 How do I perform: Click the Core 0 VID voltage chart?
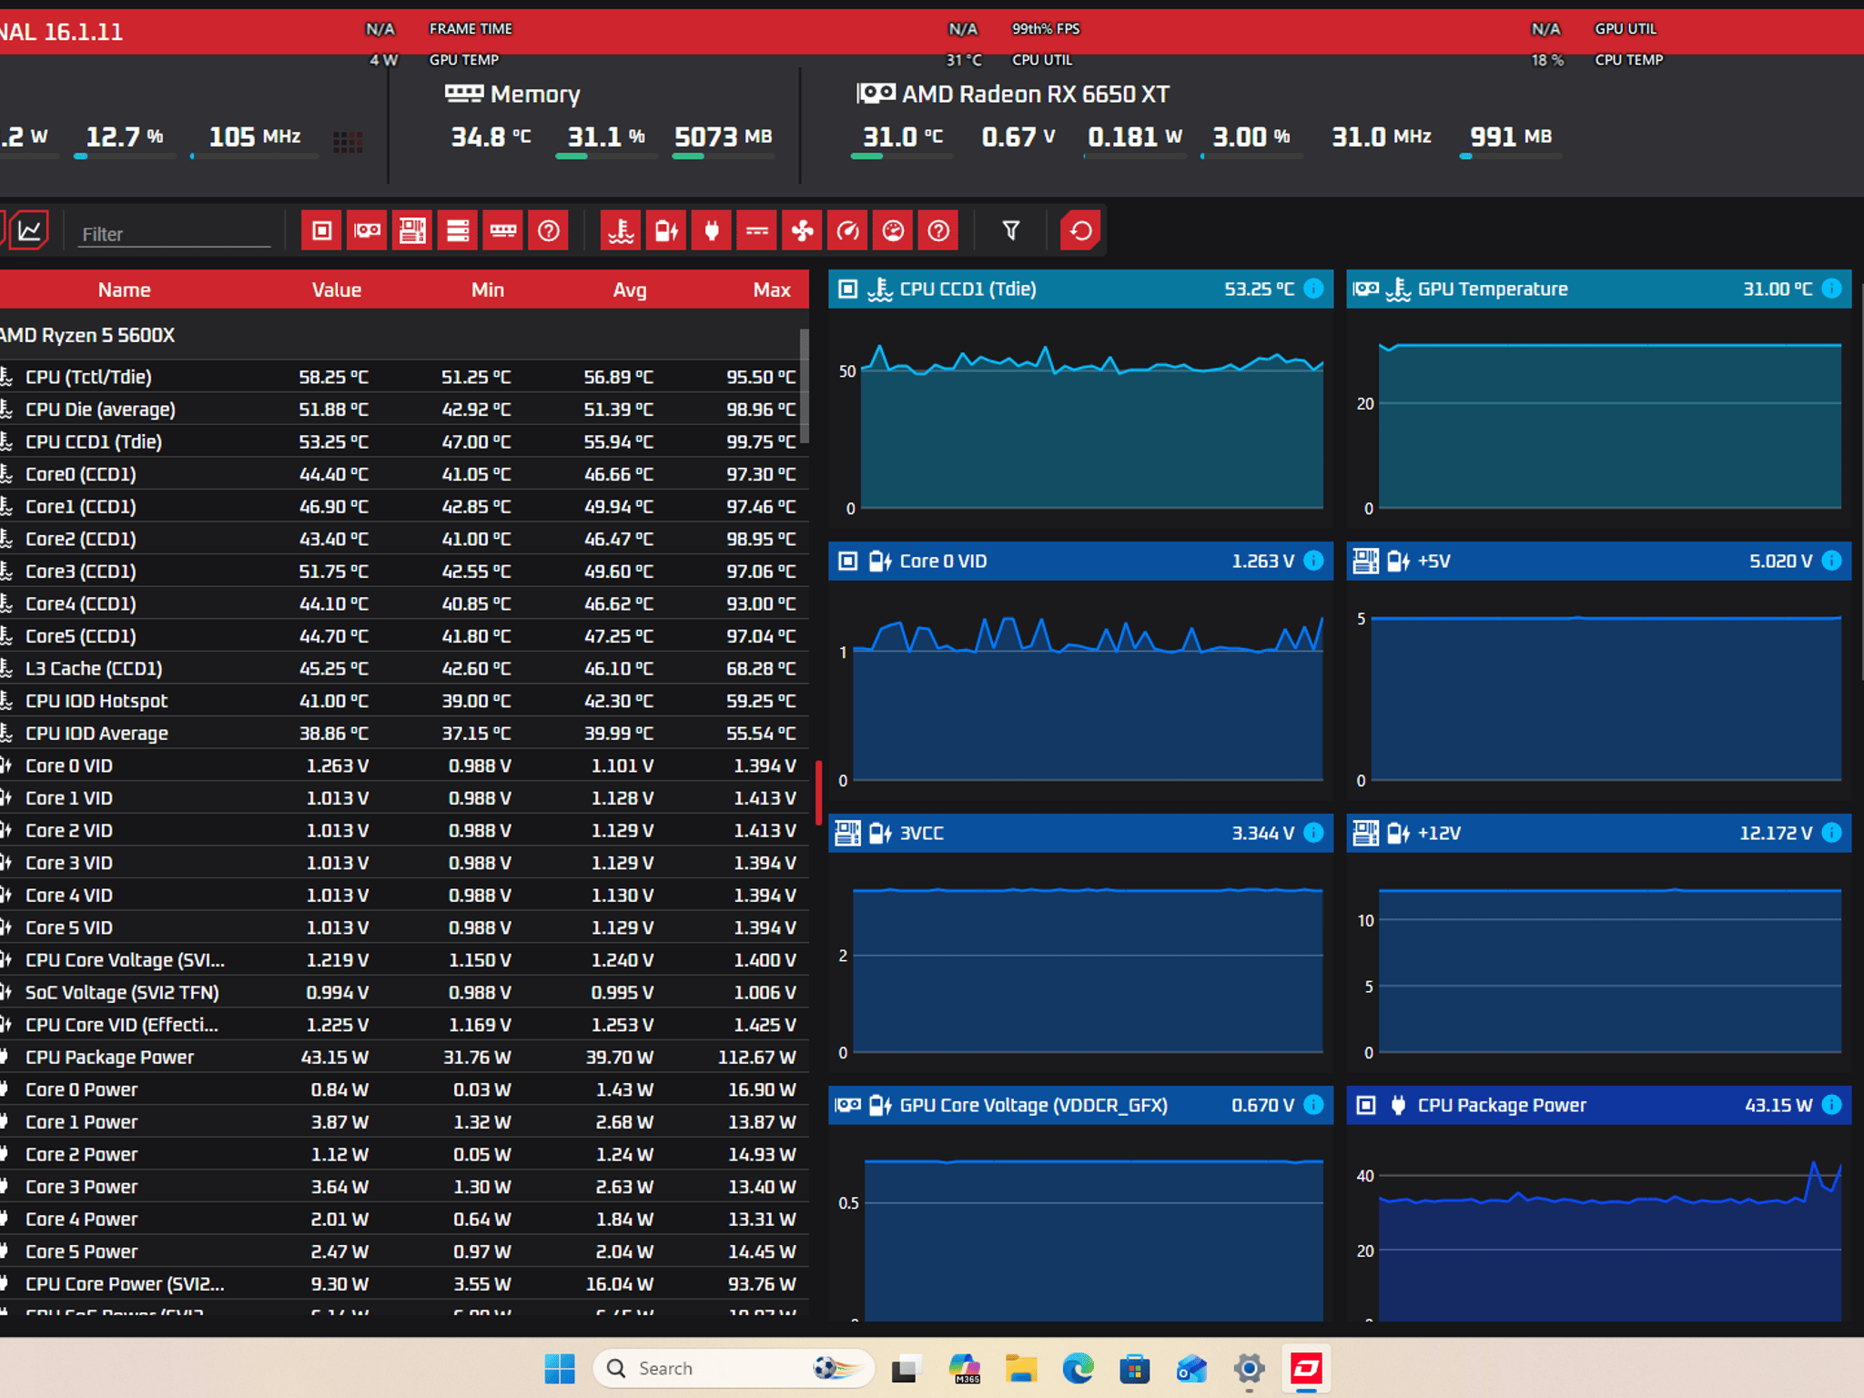pyautogui.click(x=1080, y=690)
